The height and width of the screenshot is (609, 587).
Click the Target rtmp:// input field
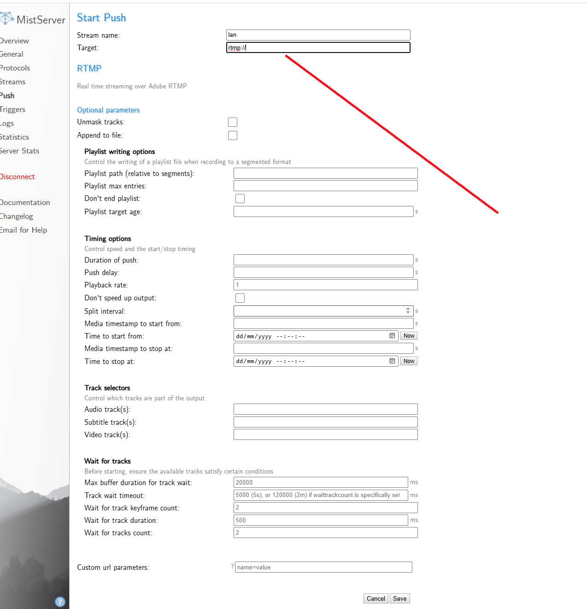pyautogui.click(x=318, y=47)
